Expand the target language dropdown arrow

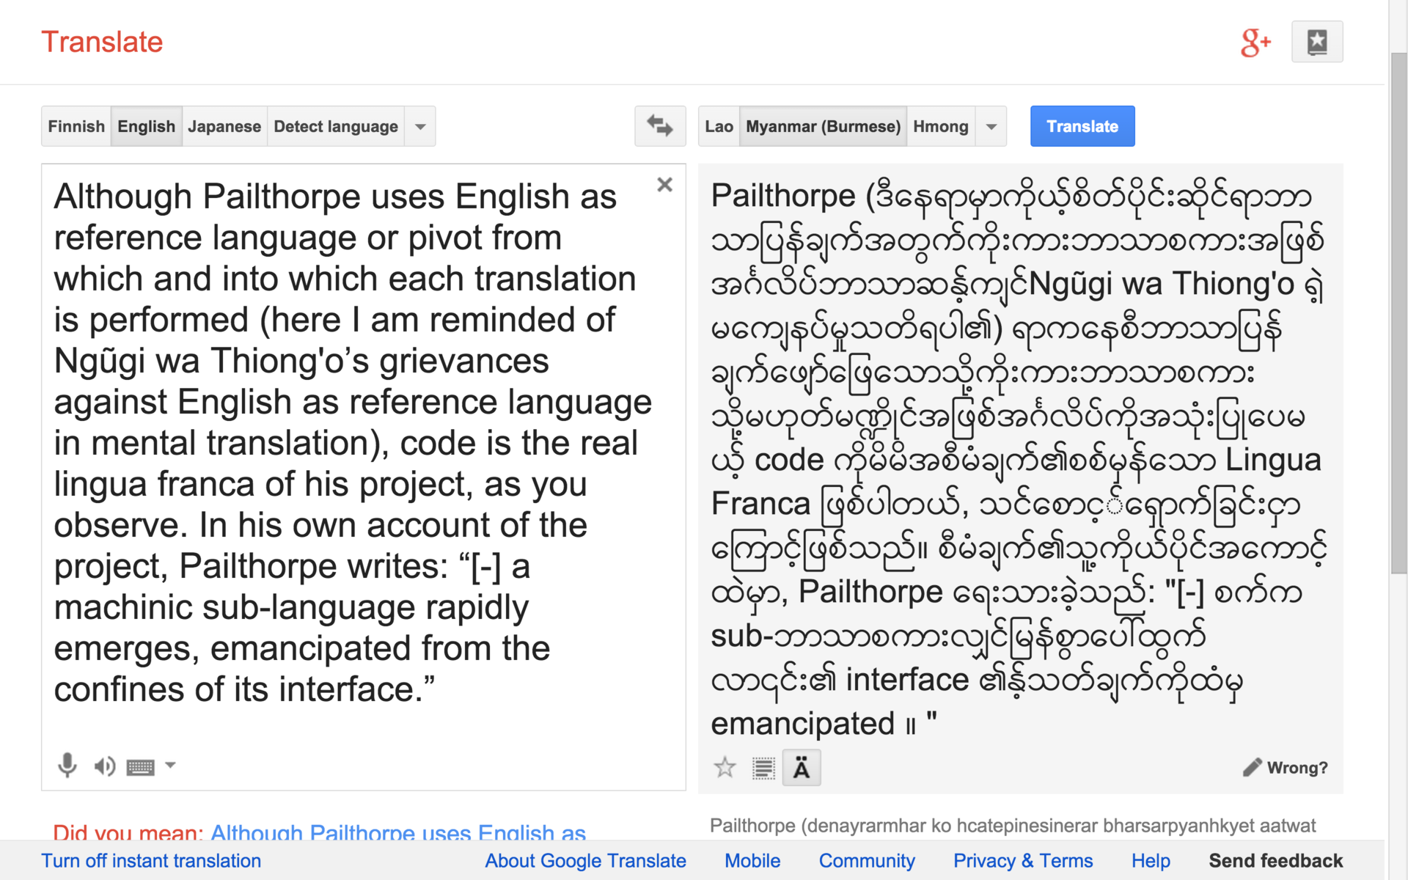991,126
